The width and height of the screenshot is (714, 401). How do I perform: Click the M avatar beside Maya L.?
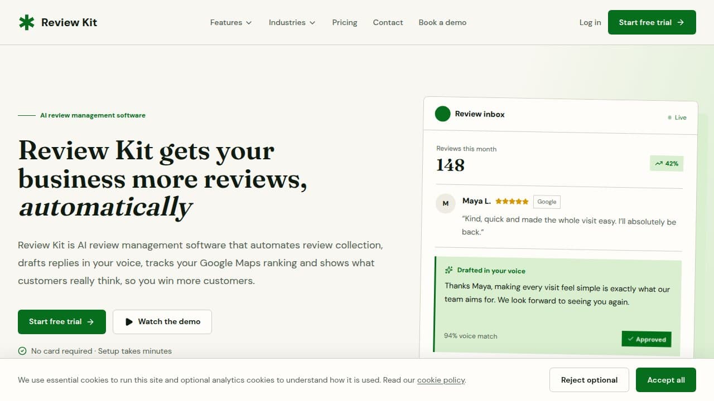pyautogui.click(x=445, y=203)
